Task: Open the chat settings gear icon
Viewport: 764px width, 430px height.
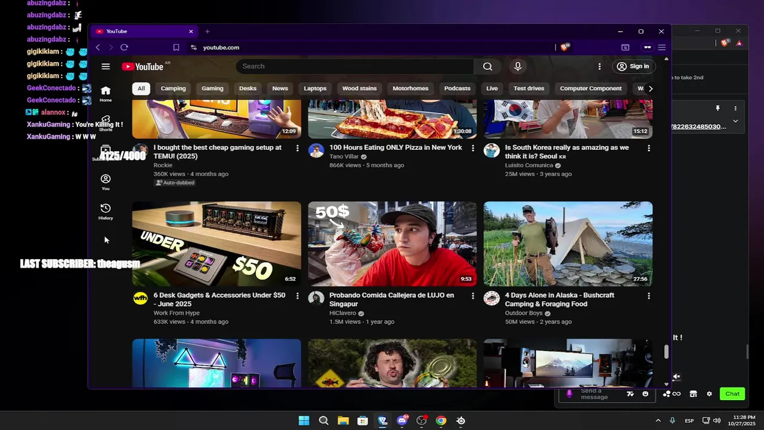Action: tap(709, 394)
